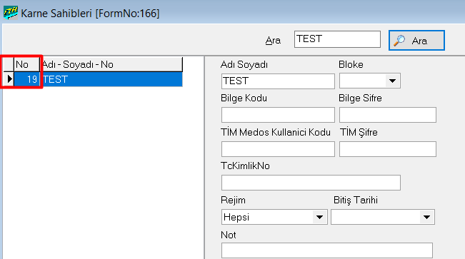Click the row indicator arrow beside row 19
Screen dimensions: 465x259
[x=9, y=79]
